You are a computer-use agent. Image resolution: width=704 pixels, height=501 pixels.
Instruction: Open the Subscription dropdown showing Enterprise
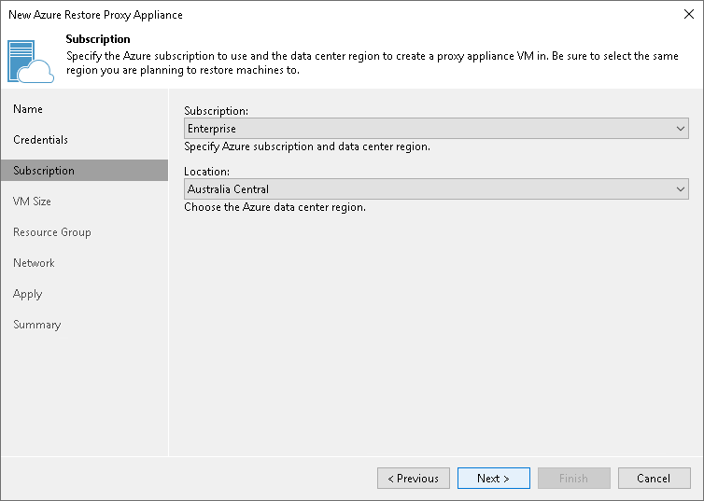pyautogui.click(x=436, y=128)
